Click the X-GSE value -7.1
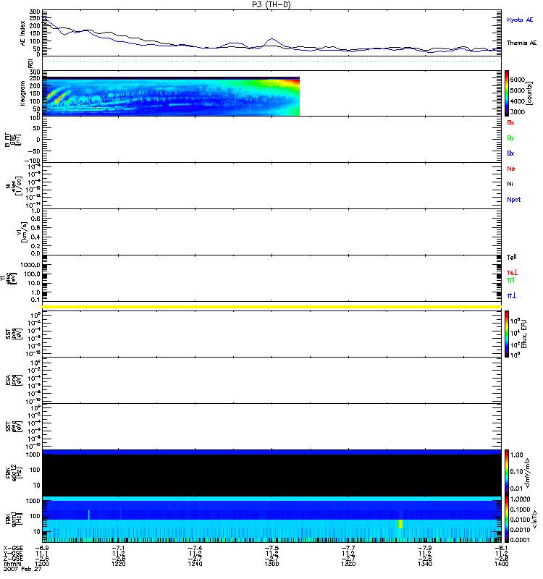Screen dimensions: 543x579 pos(119,549)
